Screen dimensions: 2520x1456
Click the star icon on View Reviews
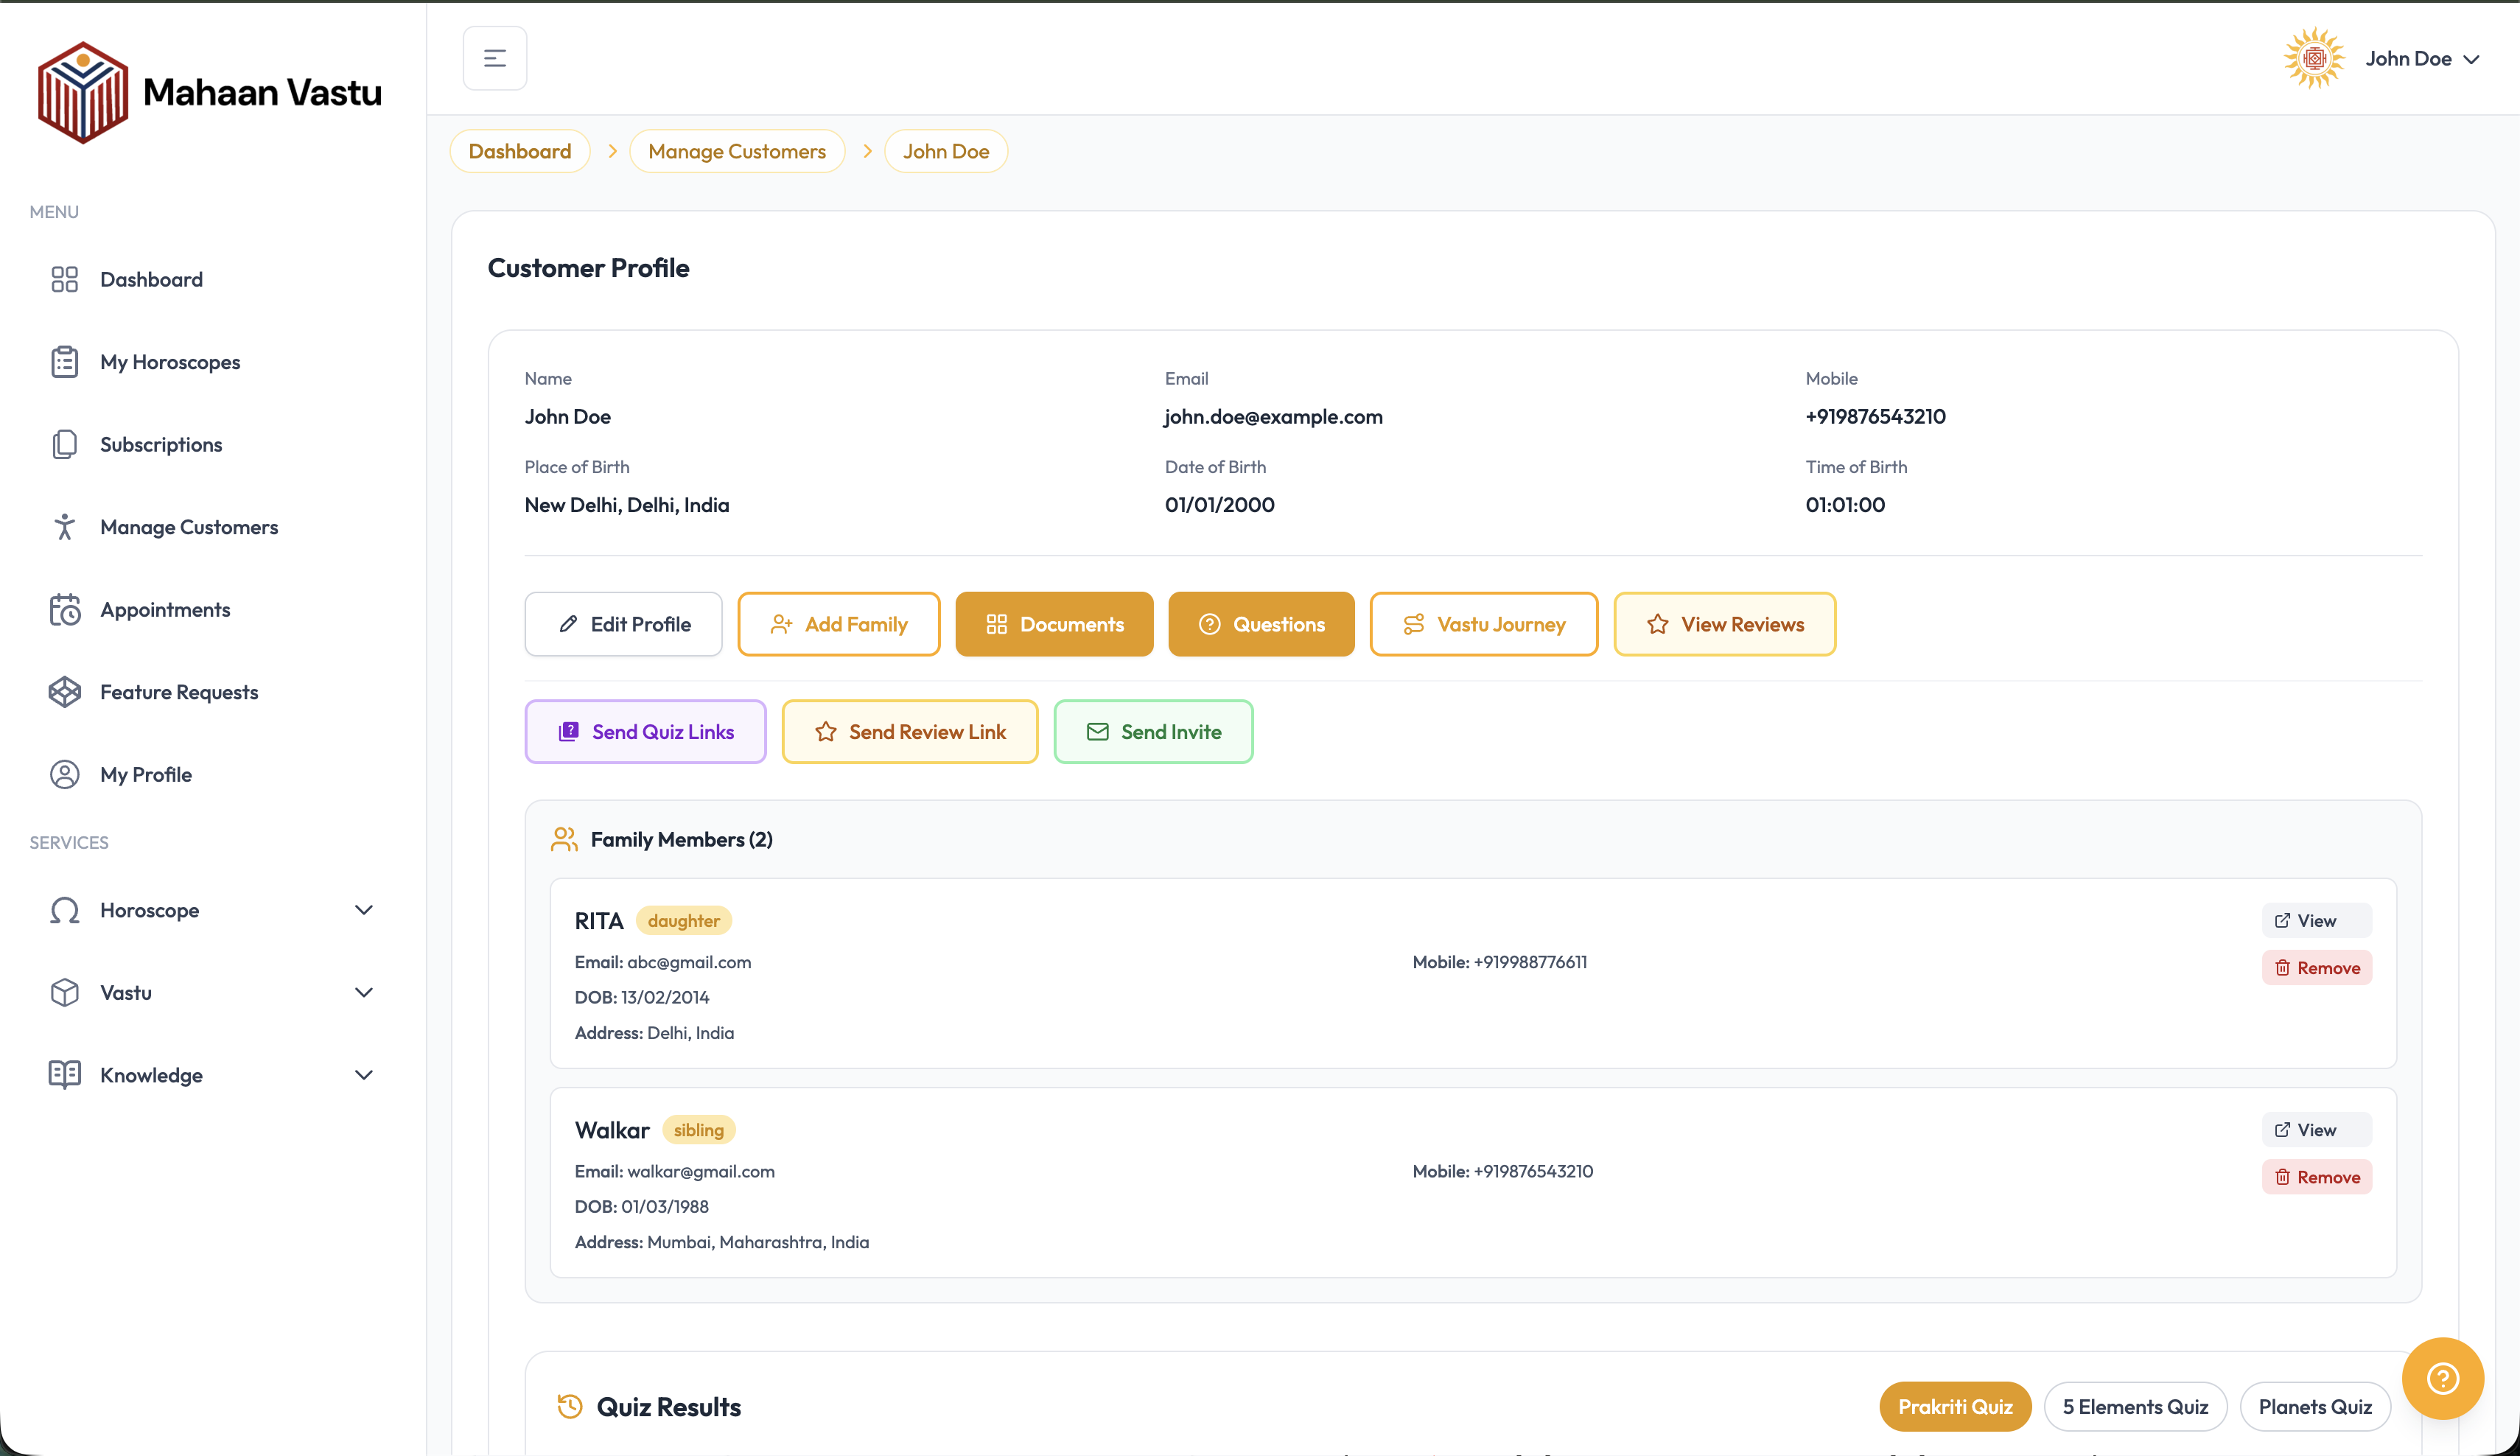tap(1657, 624)
